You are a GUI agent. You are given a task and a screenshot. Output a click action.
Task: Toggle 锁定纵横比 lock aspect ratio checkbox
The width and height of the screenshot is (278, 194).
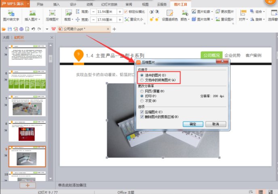[x=126, y=12]
